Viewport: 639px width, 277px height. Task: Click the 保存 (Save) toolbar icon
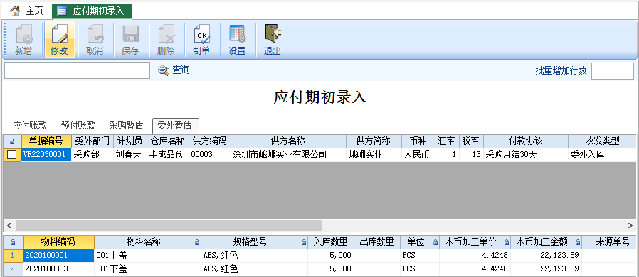click(x=130, y=40)
